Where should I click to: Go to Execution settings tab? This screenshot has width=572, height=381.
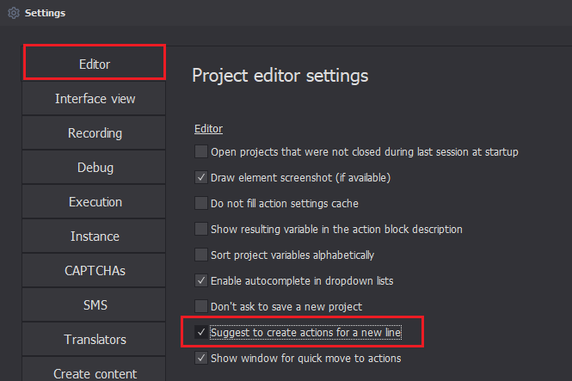[x=95, y=202]
